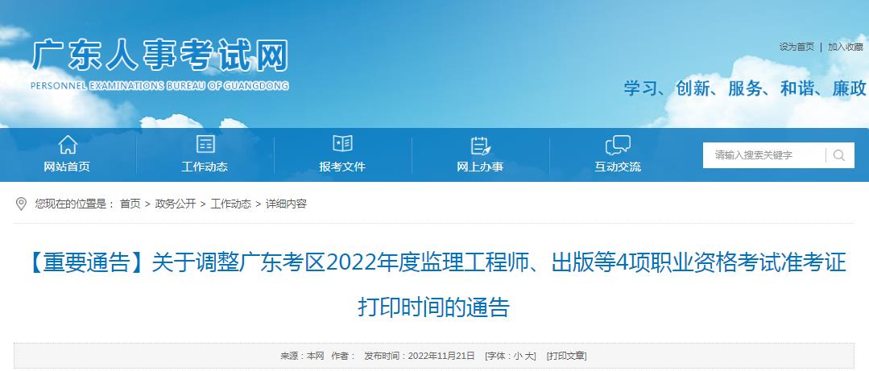Open 政务公开 in the breadcrumb
The height and width of the screenshot is (371, 869).
pyautogui.click(x=176, y=204)
